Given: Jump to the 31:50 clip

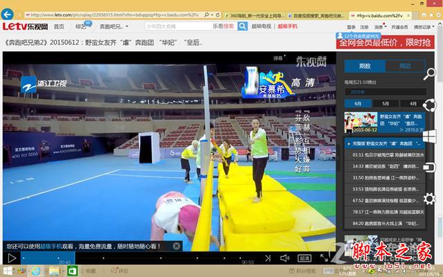Looking at the screenshot, I should tap(385, 178).
